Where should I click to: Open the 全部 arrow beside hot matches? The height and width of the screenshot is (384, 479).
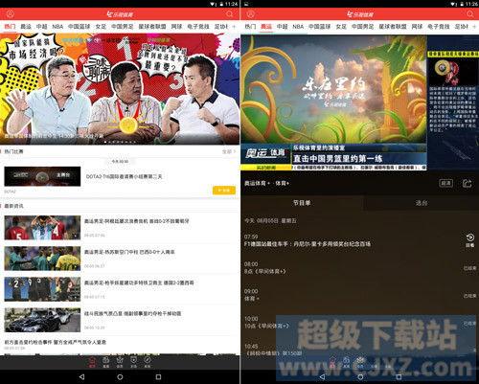pos(229,151)
